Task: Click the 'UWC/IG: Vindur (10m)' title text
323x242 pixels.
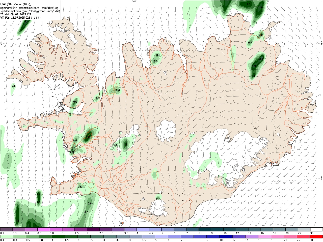Action: [15, 4]
